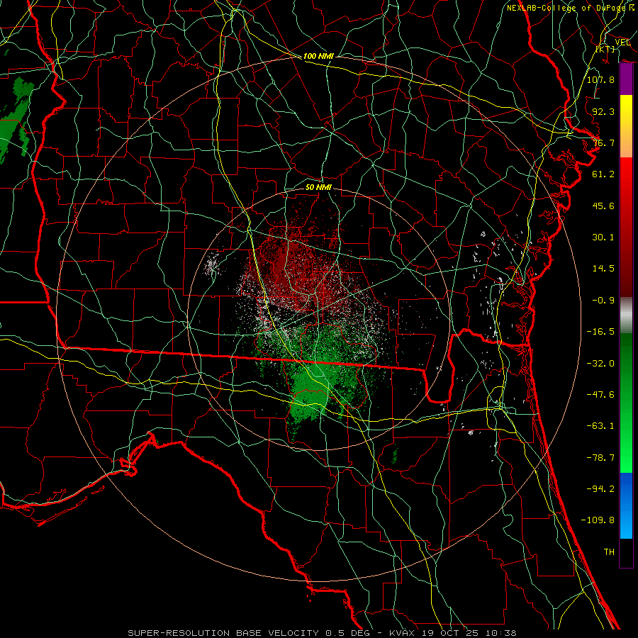Click the Super-Resolution Base Velocity caption
The height and width of the screenshot is (638, 638).
323,633
